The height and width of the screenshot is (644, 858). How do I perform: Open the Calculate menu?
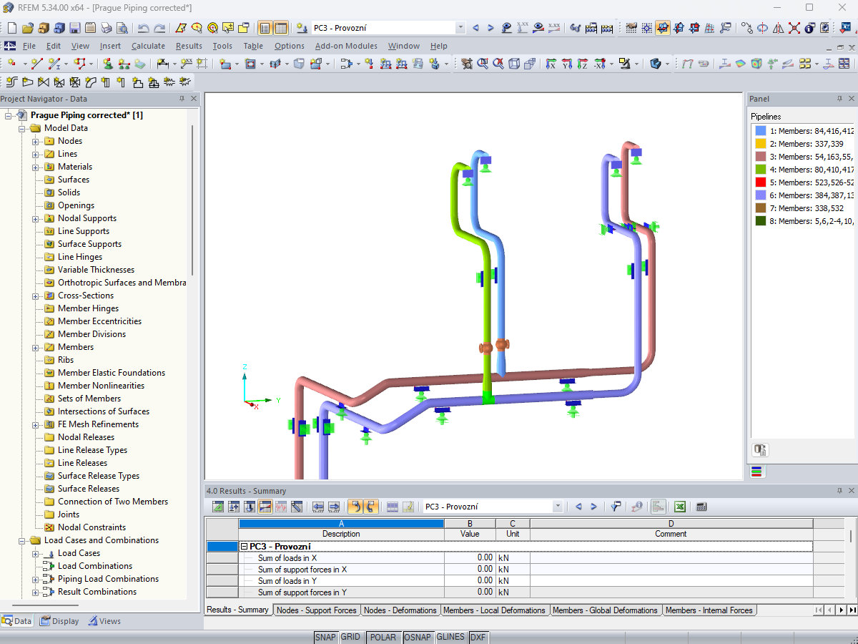pyautogui.click(x=148, y=45)
